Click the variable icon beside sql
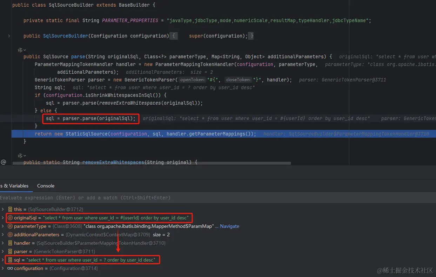 point(10,260)
